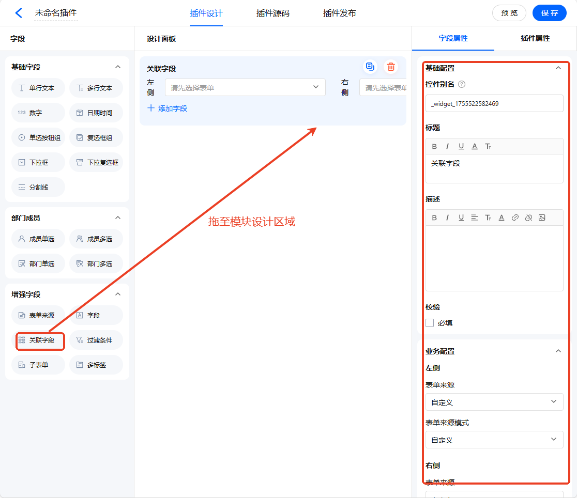The width and height of the screenshot is (577, 498).
Task: Click the back arrow icon
Action: pyautogui.click(x=19, y=13)
